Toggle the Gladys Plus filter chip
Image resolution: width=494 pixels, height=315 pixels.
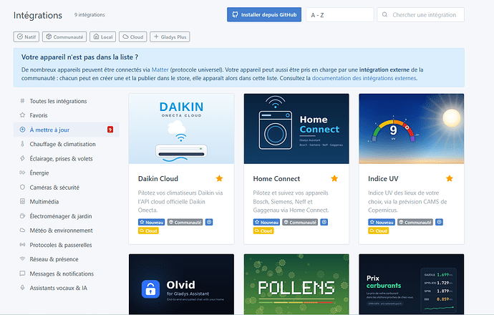170,37
